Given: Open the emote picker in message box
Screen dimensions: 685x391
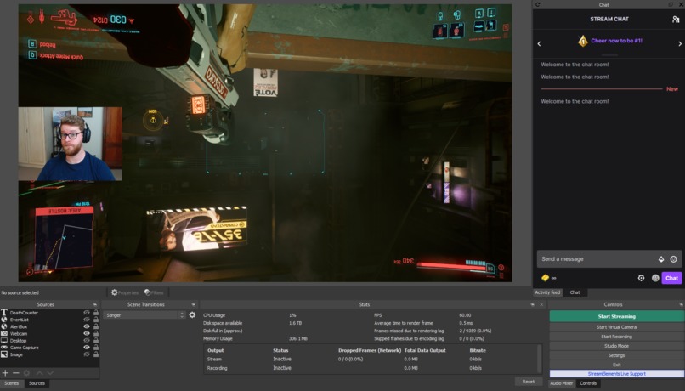Looking at the screenshot, I should [x=673, y=259].
